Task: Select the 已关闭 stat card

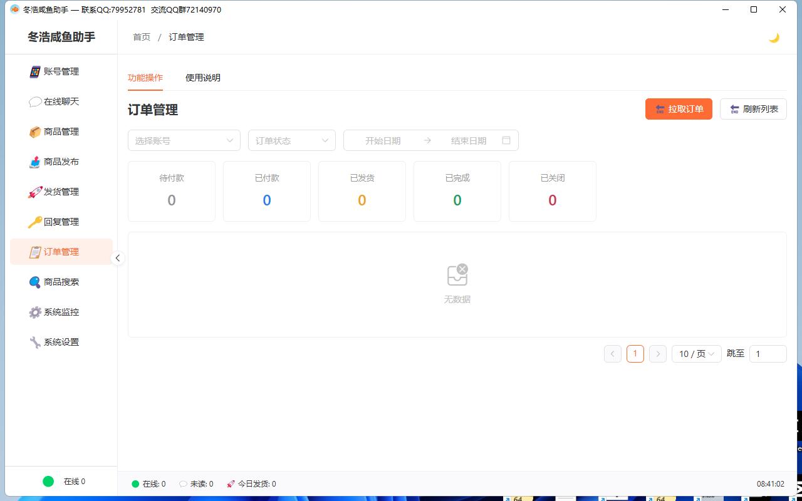Action: coord(553,192)
